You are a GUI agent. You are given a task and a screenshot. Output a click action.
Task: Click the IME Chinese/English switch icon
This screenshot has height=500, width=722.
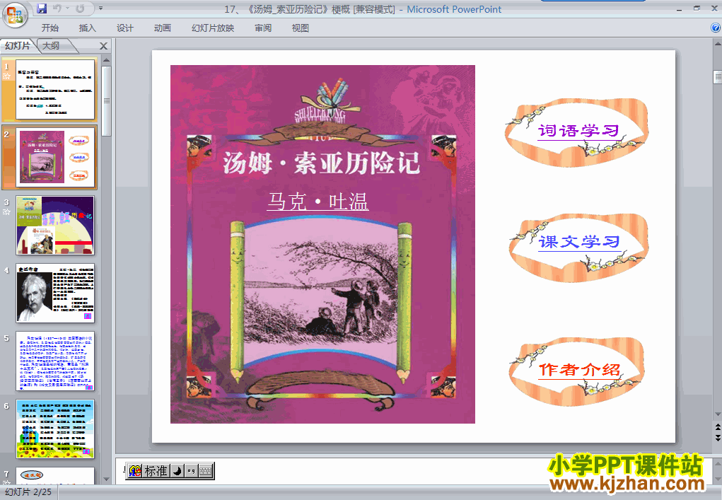point(135,471)
